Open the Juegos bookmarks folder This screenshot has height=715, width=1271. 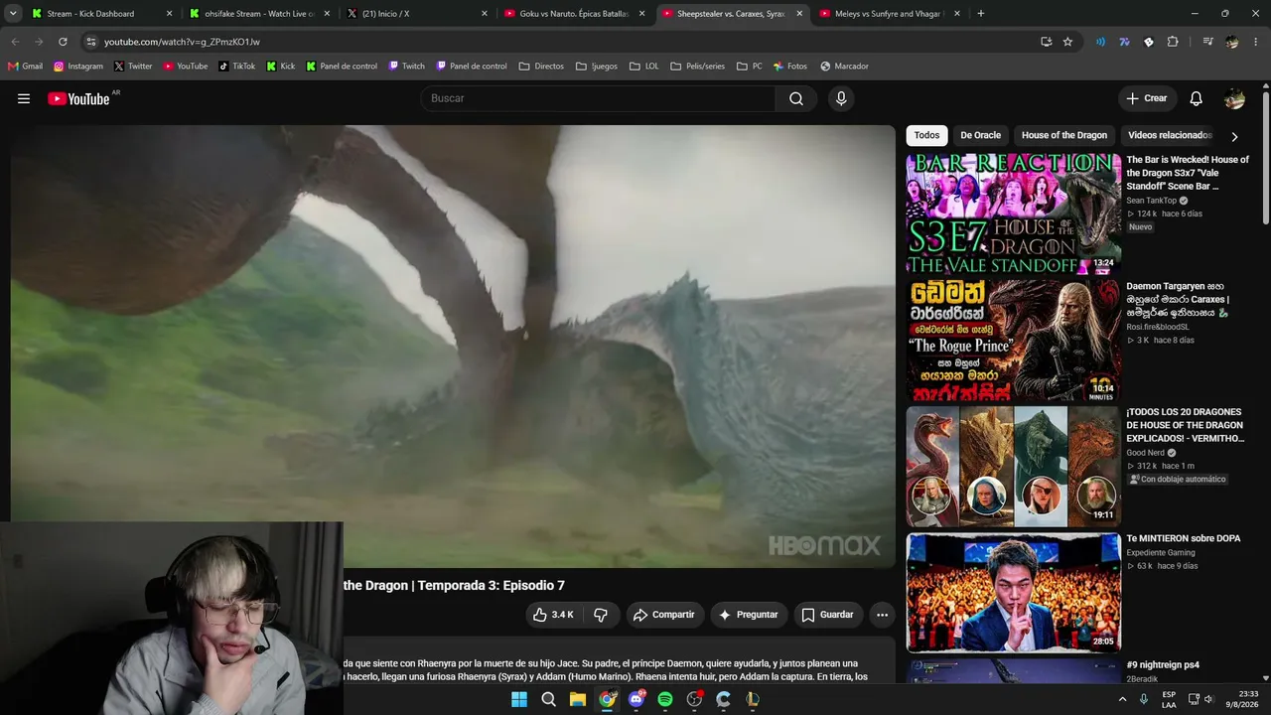[597, 67]
